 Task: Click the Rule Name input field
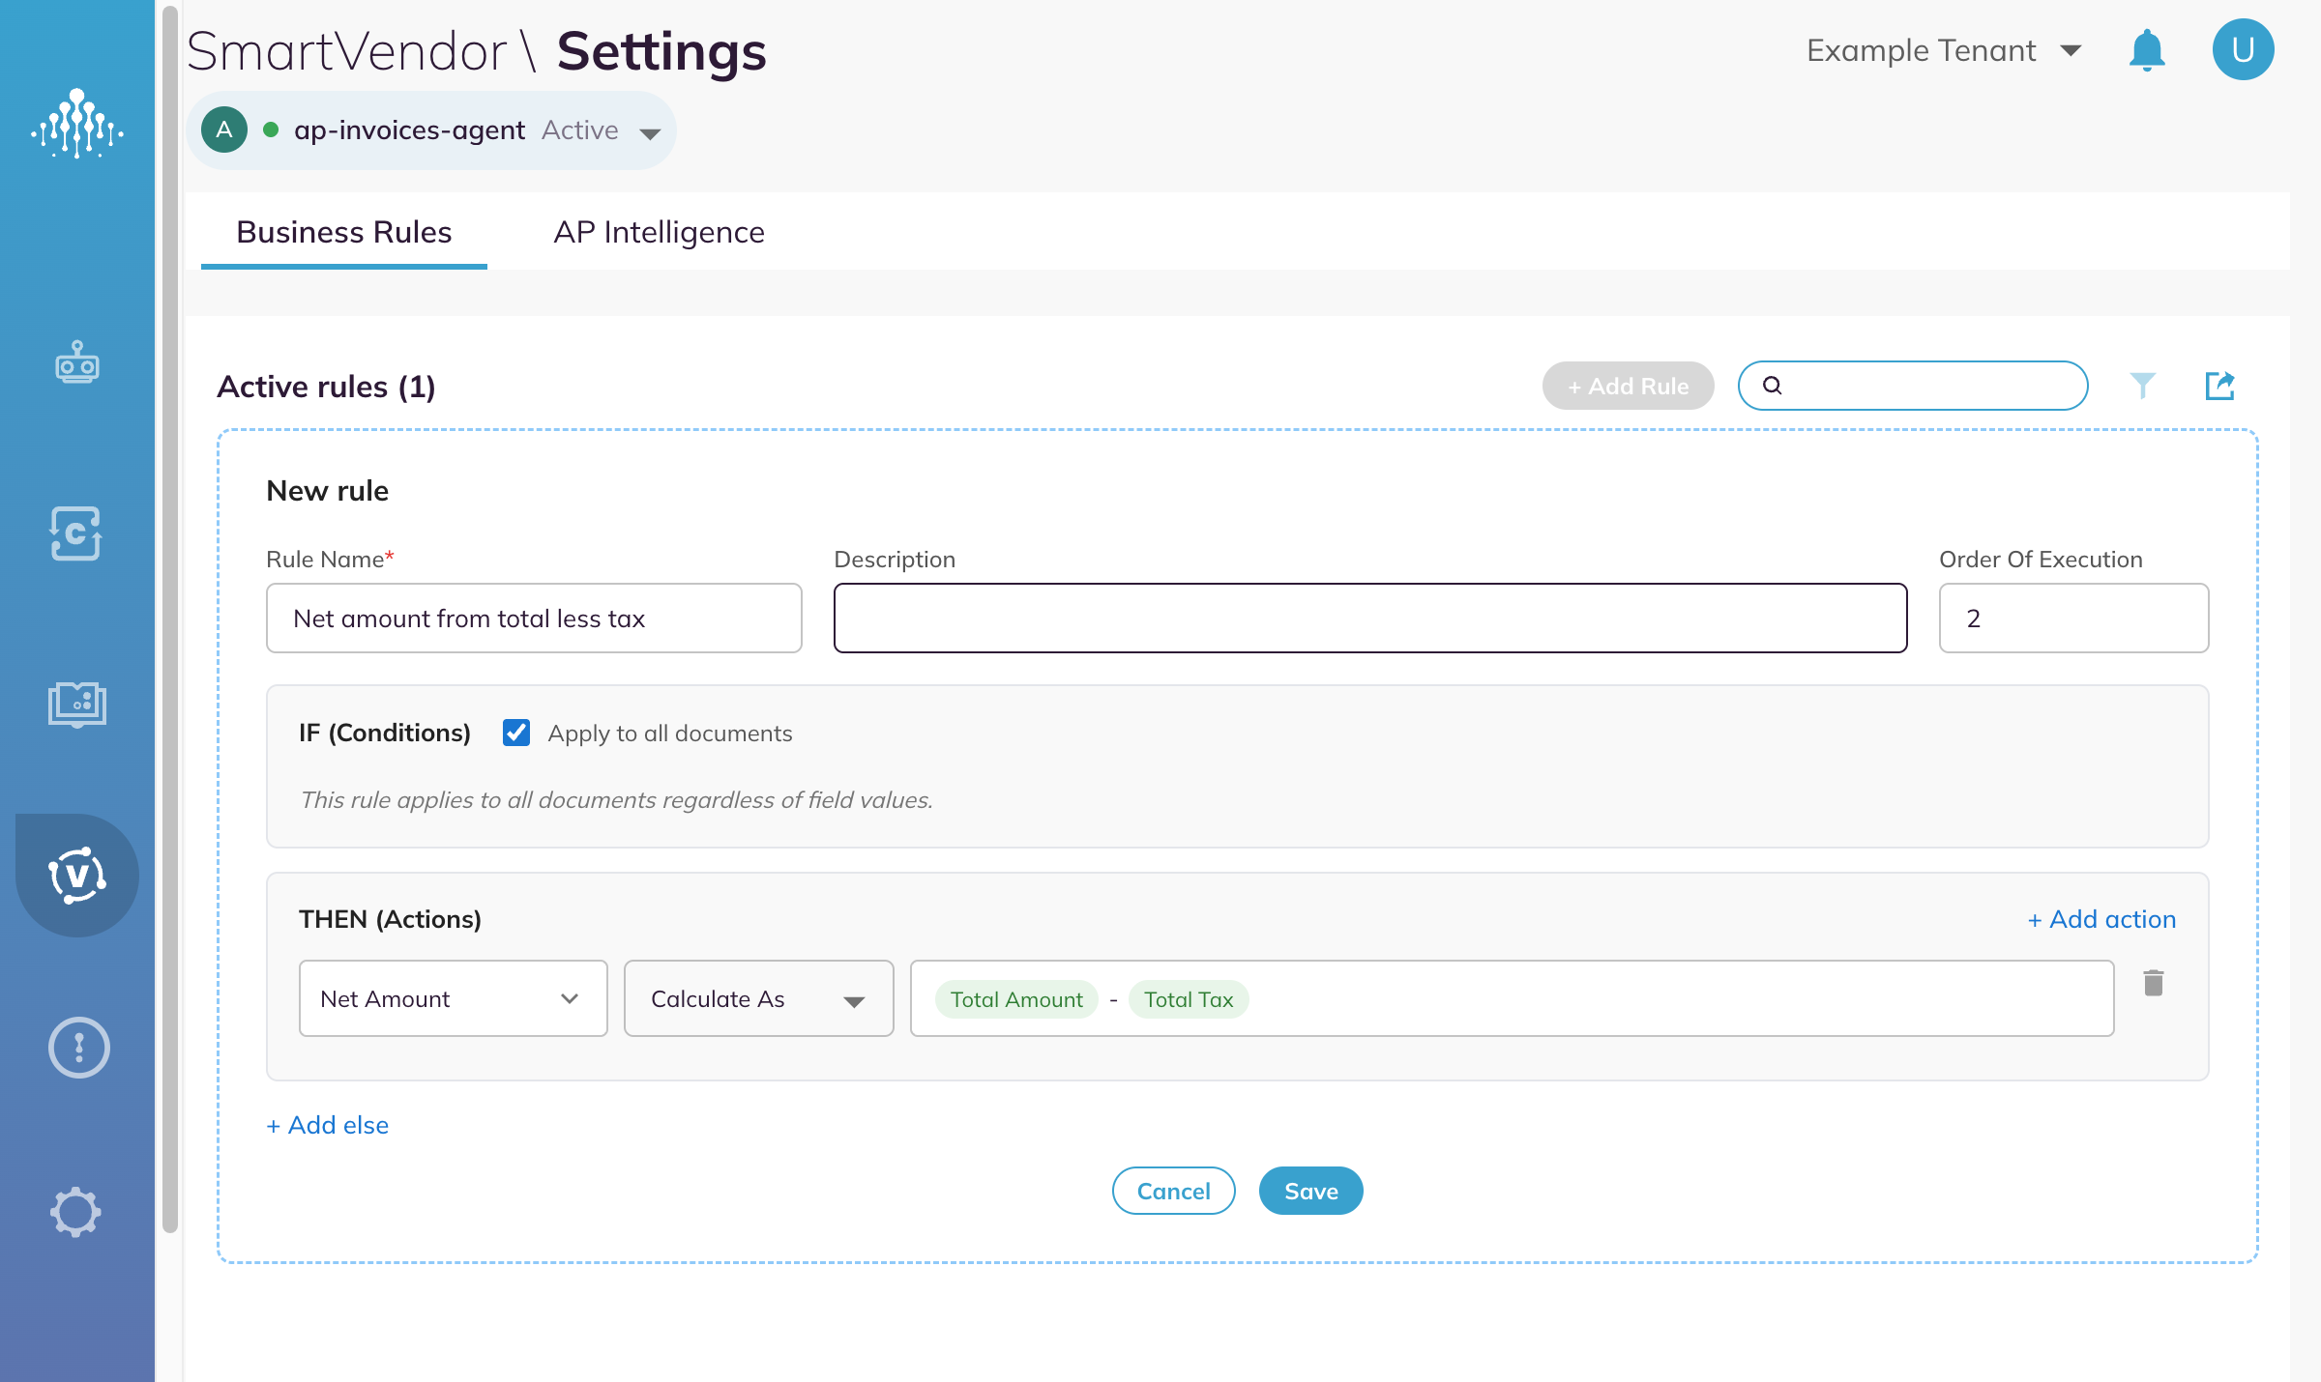click(534, 619)
